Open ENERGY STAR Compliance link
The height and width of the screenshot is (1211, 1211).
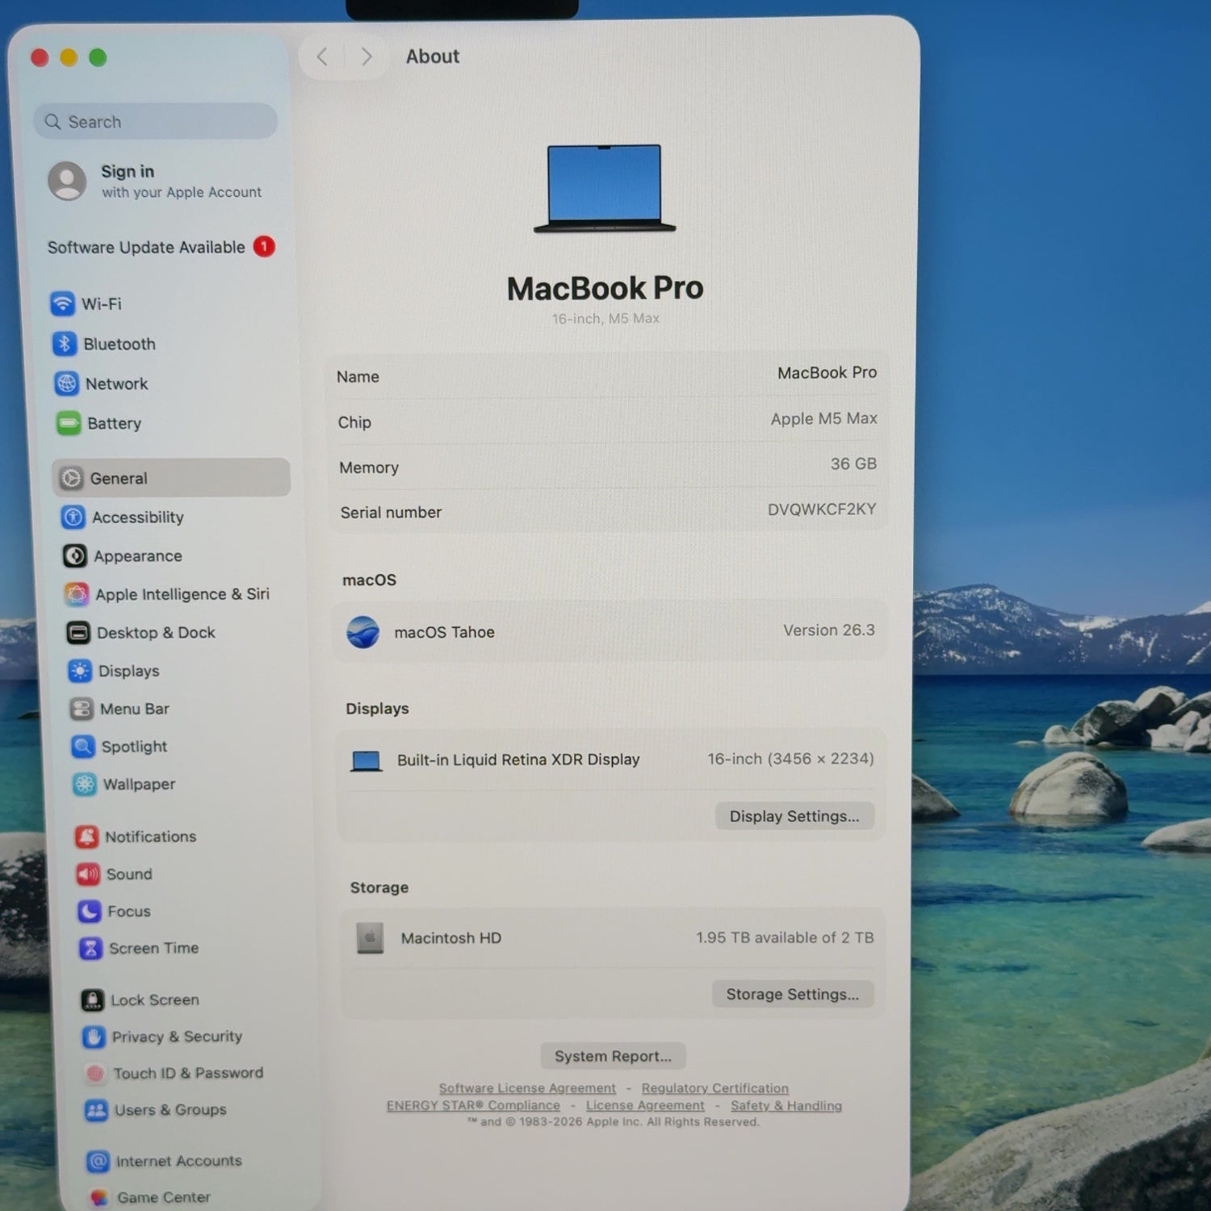(473, 1105)
